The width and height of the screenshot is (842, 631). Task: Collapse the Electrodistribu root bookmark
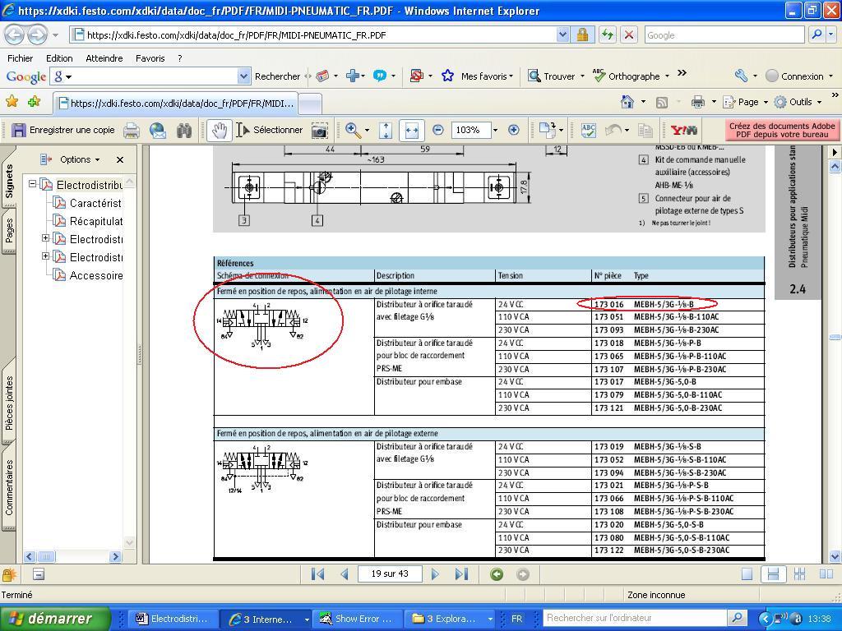(32, 183)
